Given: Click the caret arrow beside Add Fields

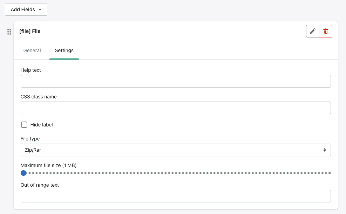Looking at the screenshot, I should click(x=40, y=10).
